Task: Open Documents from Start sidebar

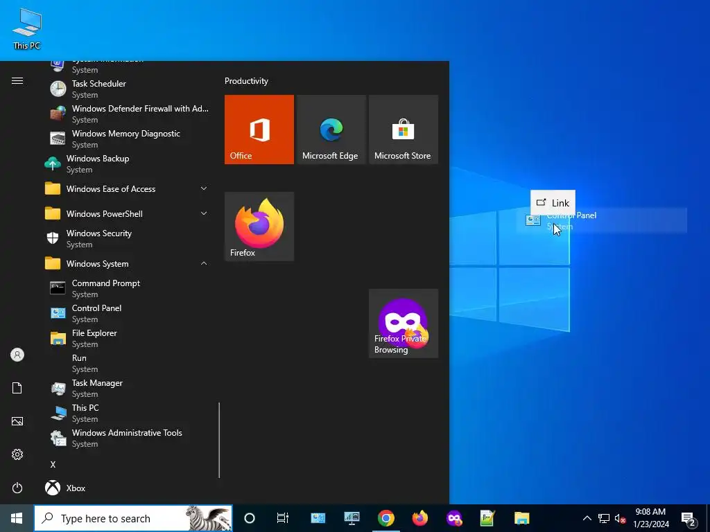Action: click(17, 388)
